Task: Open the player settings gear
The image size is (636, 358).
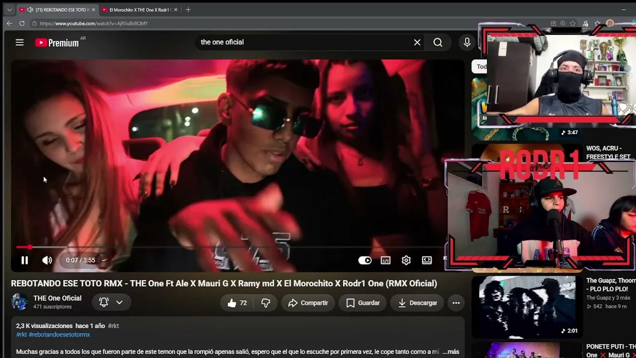Action: click(406, 260)
